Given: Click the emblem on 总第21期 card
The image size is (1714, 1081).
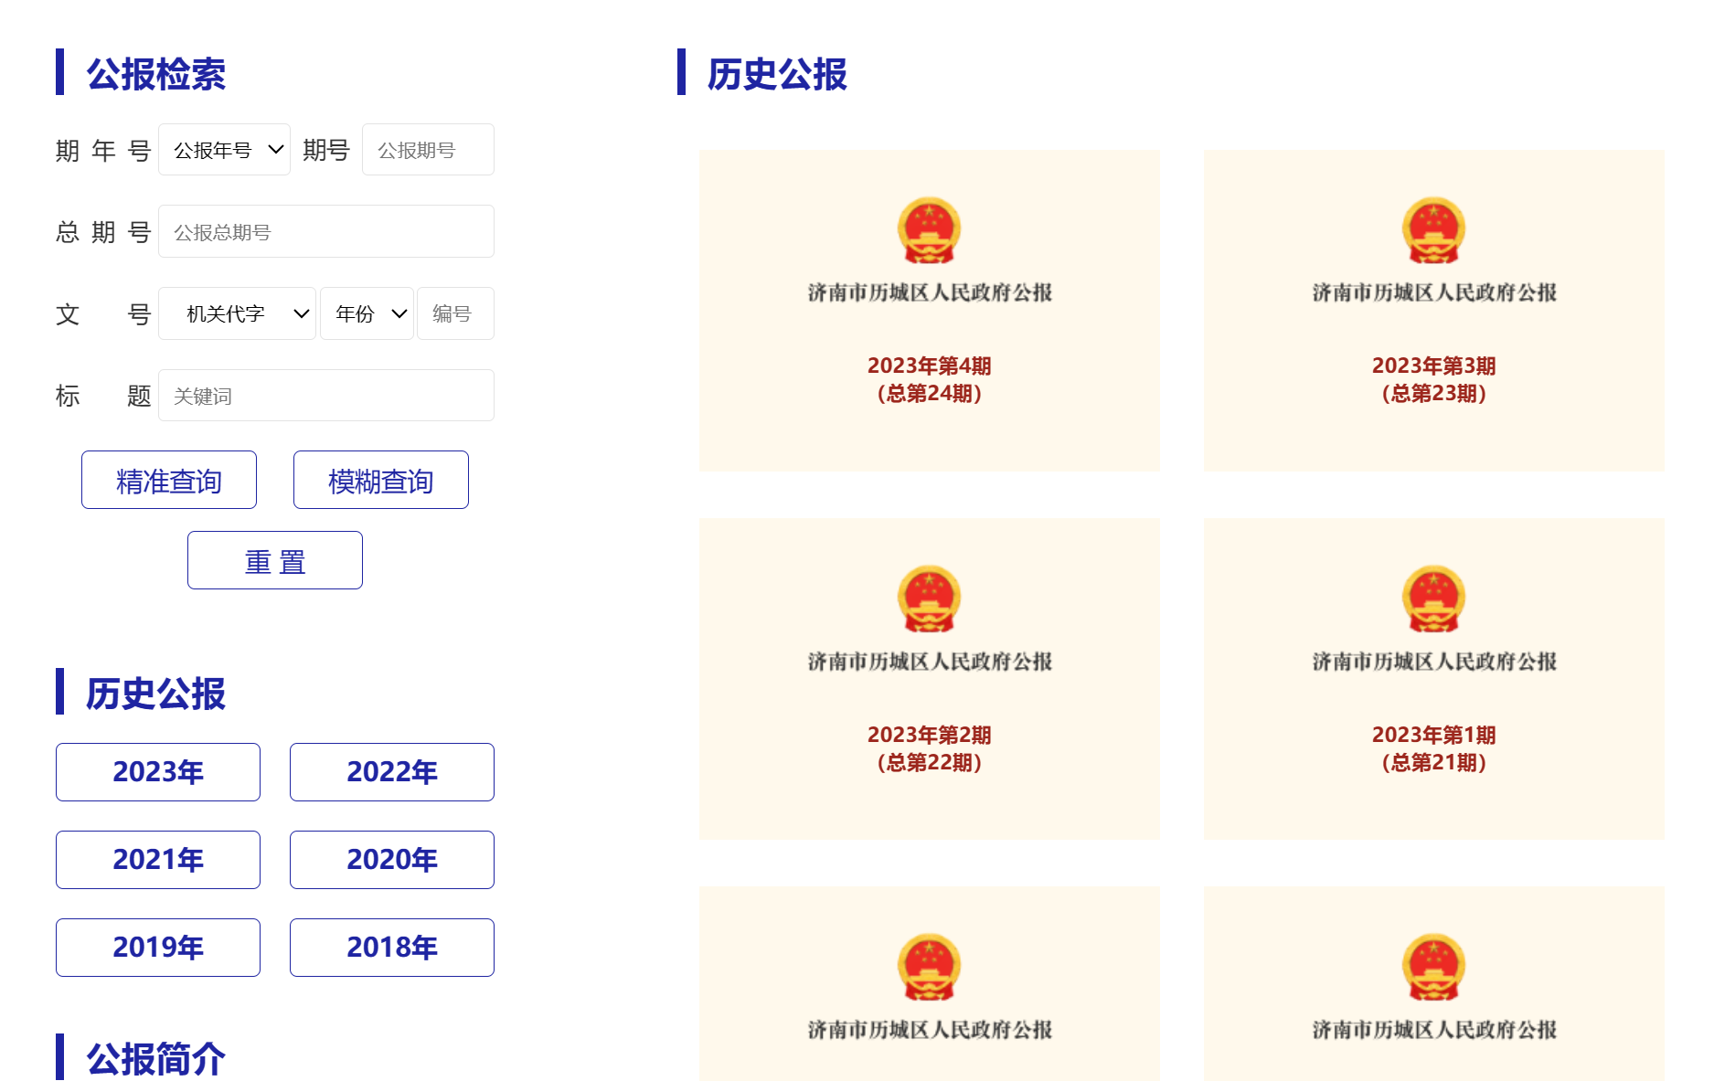Looking at the screenshot, I should [1434, 599].
